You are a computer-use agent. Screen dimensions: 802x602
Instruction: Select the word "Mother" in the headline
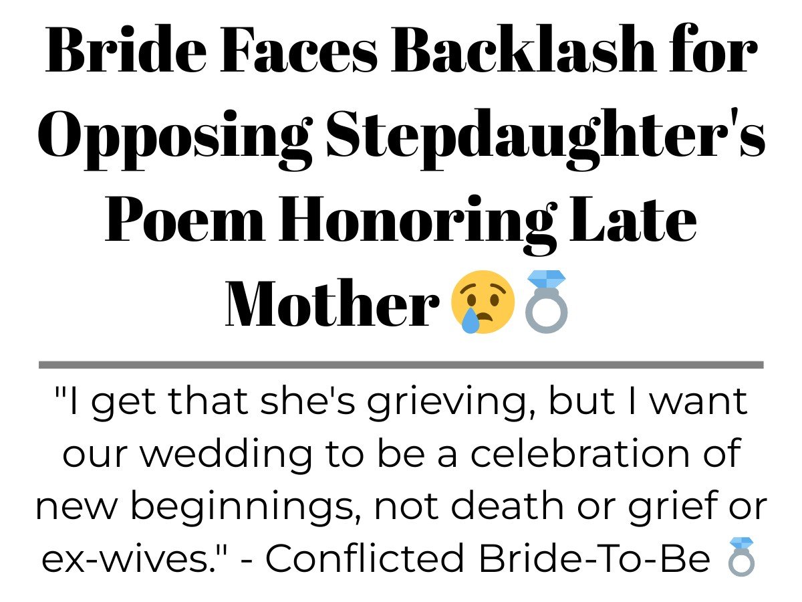(333, 302)
